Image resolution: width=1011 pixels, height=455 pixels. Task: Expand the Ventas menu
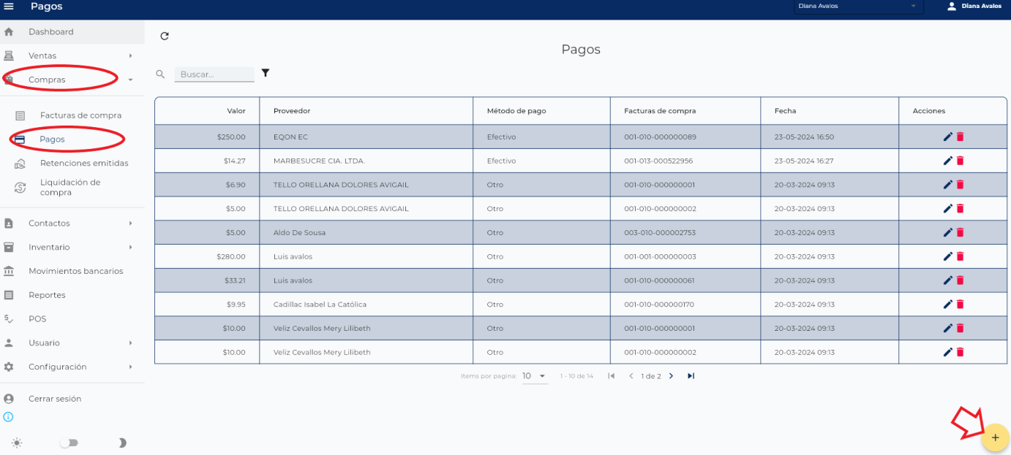pyautogui.click(x=72, y=56)
